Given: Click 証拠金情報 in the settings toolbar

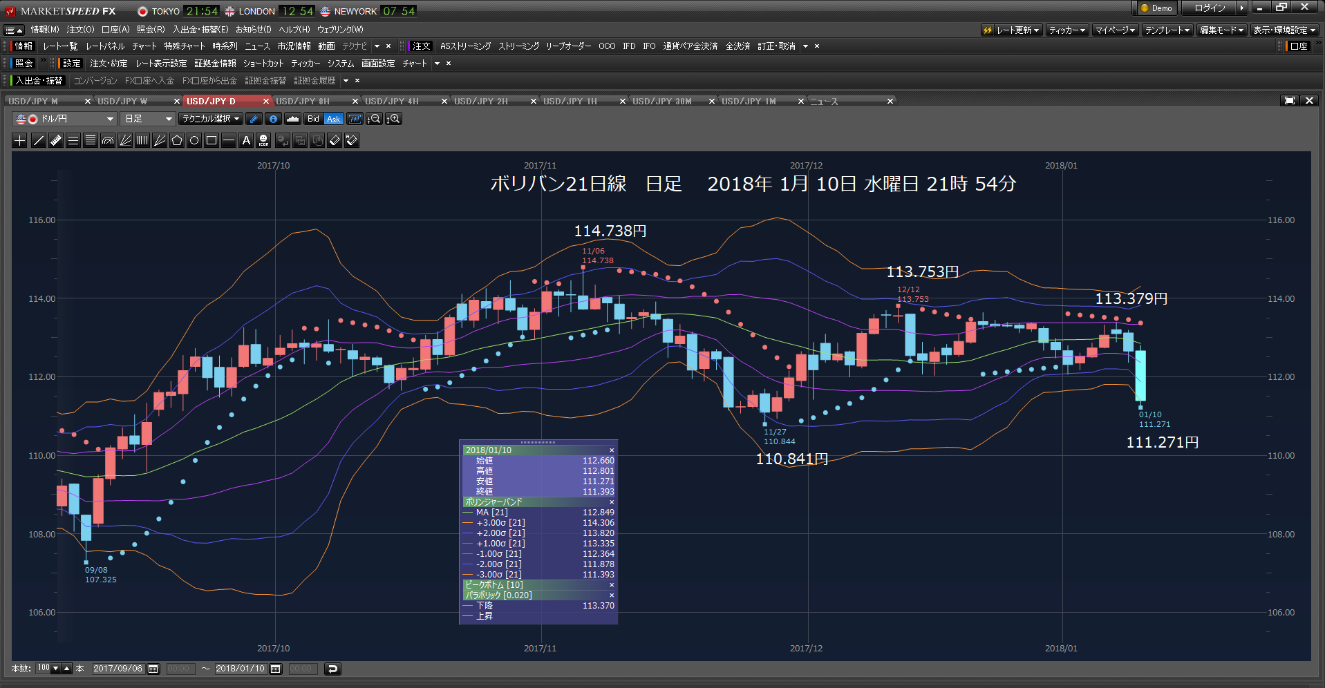Looking at the screenshot, I should tap(215, 64).
